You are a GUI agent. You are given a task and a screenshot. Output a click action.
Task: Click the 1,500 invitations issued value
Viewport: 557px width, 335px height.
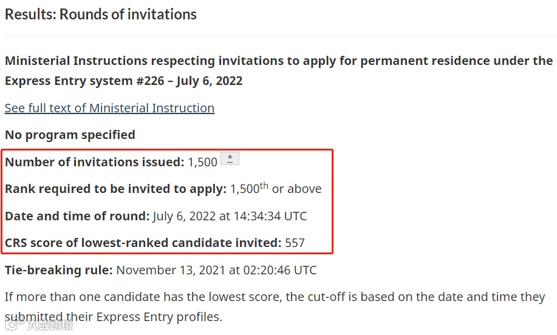[x=202, y=162]
